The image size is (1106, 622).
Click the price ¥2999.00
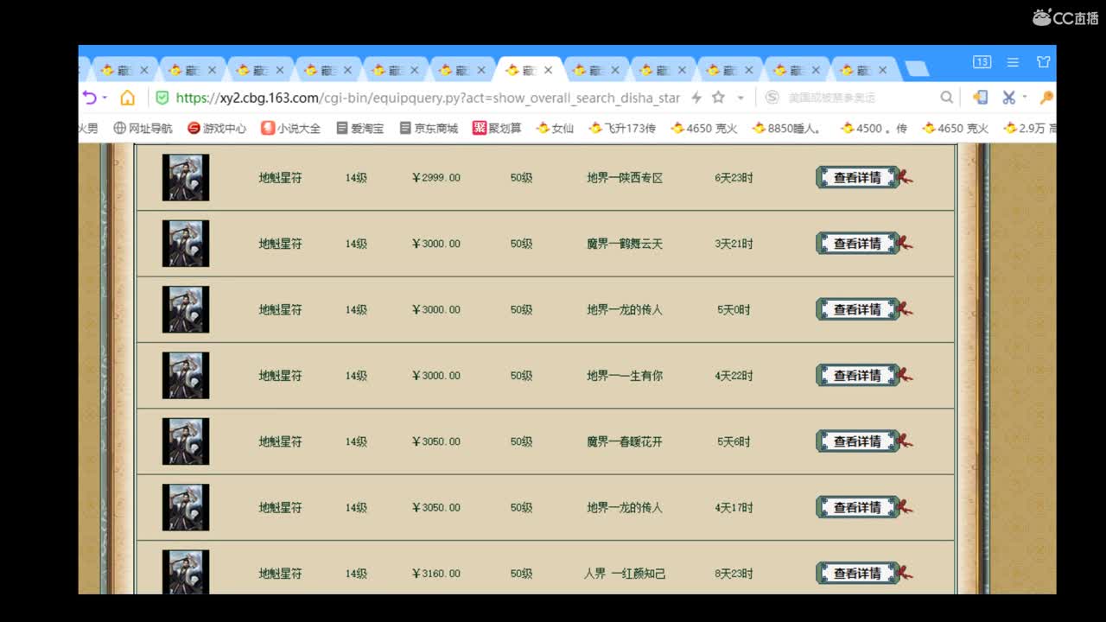click(436, 178)
